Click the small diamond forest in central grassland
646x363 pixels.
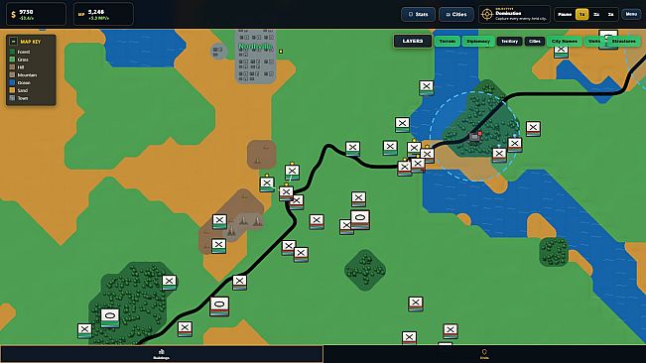pyautogui.click(x=365, y=270)
